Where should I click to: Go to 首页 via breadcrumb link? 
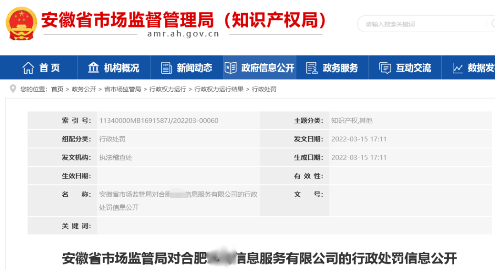57,89
